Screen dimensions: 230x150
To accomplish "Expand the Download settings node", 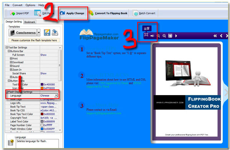I will [x=11, y=62].
